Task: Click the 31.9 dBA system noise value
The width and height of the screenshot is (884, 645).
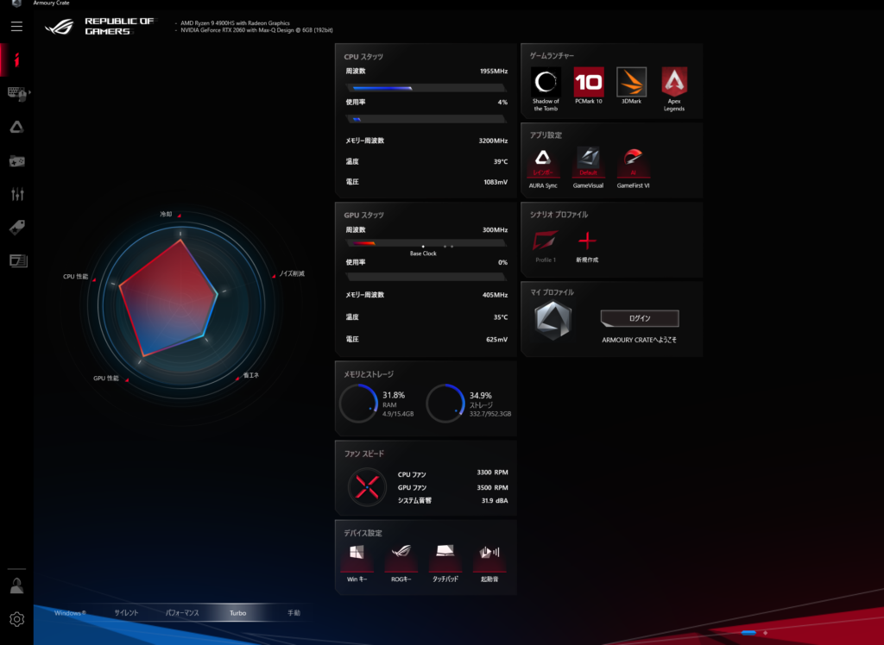Action: point(495,501)
